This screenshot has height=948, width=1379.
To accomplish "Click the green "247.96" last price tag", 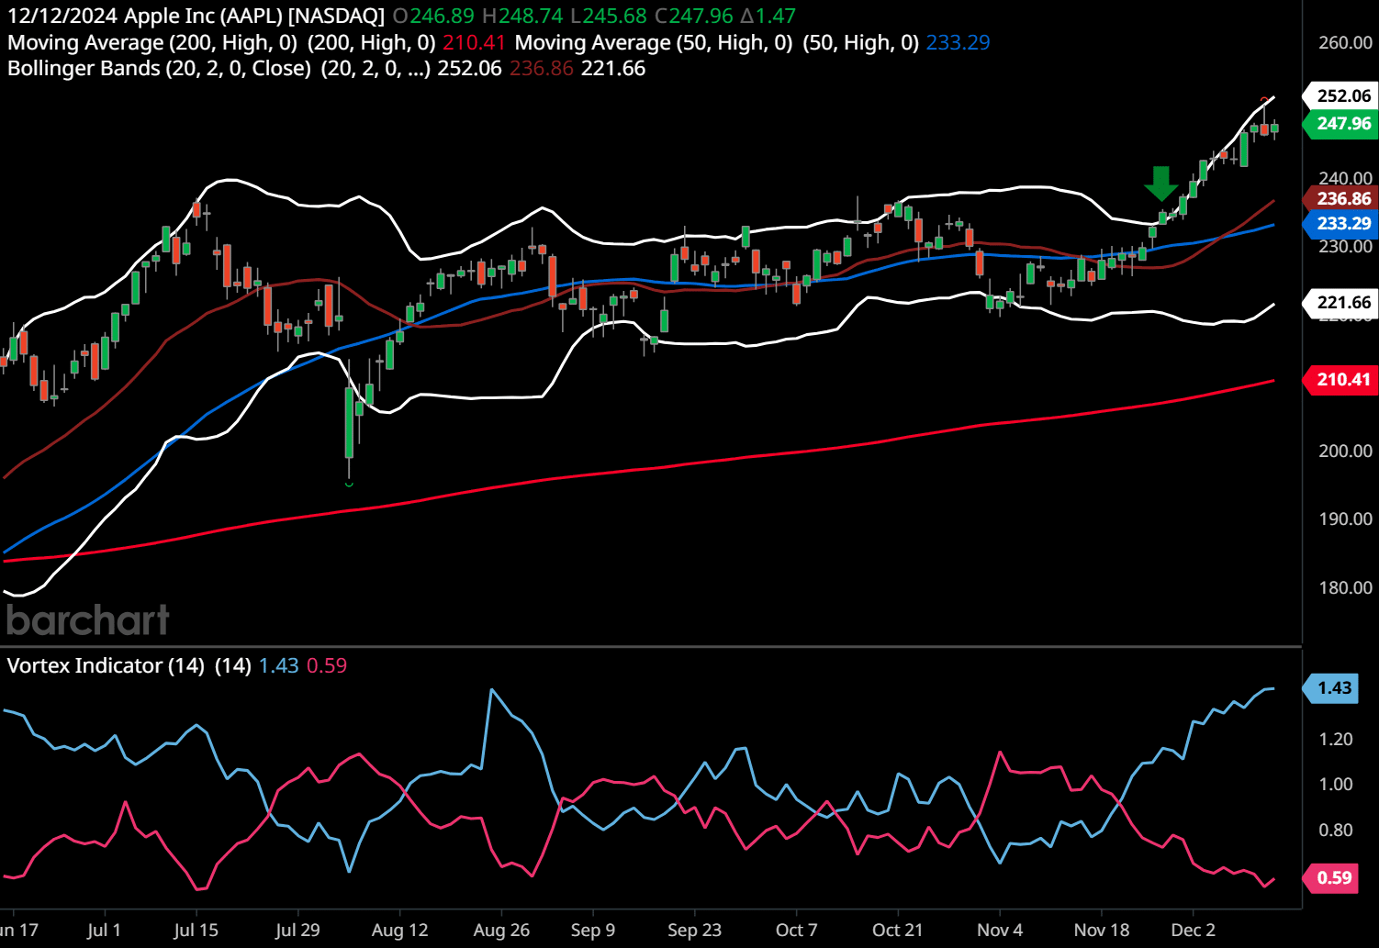I will click(1342, 123).
